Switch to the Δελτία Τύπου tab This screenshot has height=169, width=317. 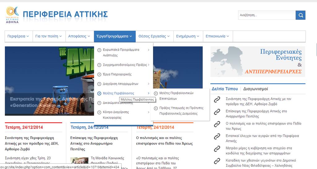(x=225, y=89)
